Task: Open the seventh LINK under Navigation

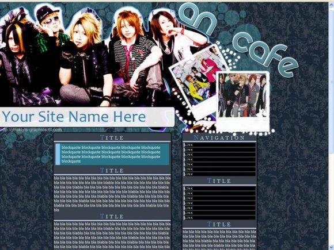Action: coord(219,174)
